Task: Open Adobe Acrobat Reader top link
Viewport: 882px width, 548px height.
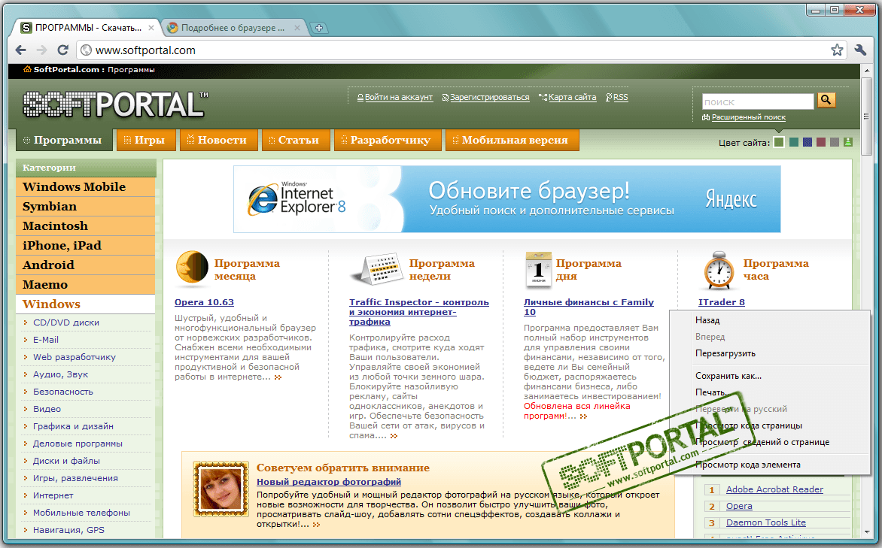Action: point(774,489)
